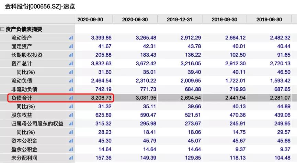This screenshot has height=163, width=297.
Task: Open chart icon for first 同比(%) row under 资产总计
Action: tap(71, 72)
